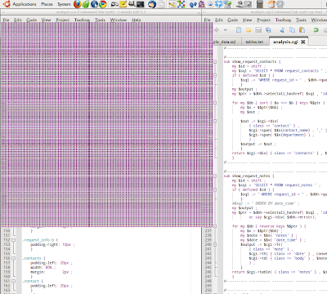
Task: Click the "SELECT * FROM request_contacts" line
Action: coord(279,71)
